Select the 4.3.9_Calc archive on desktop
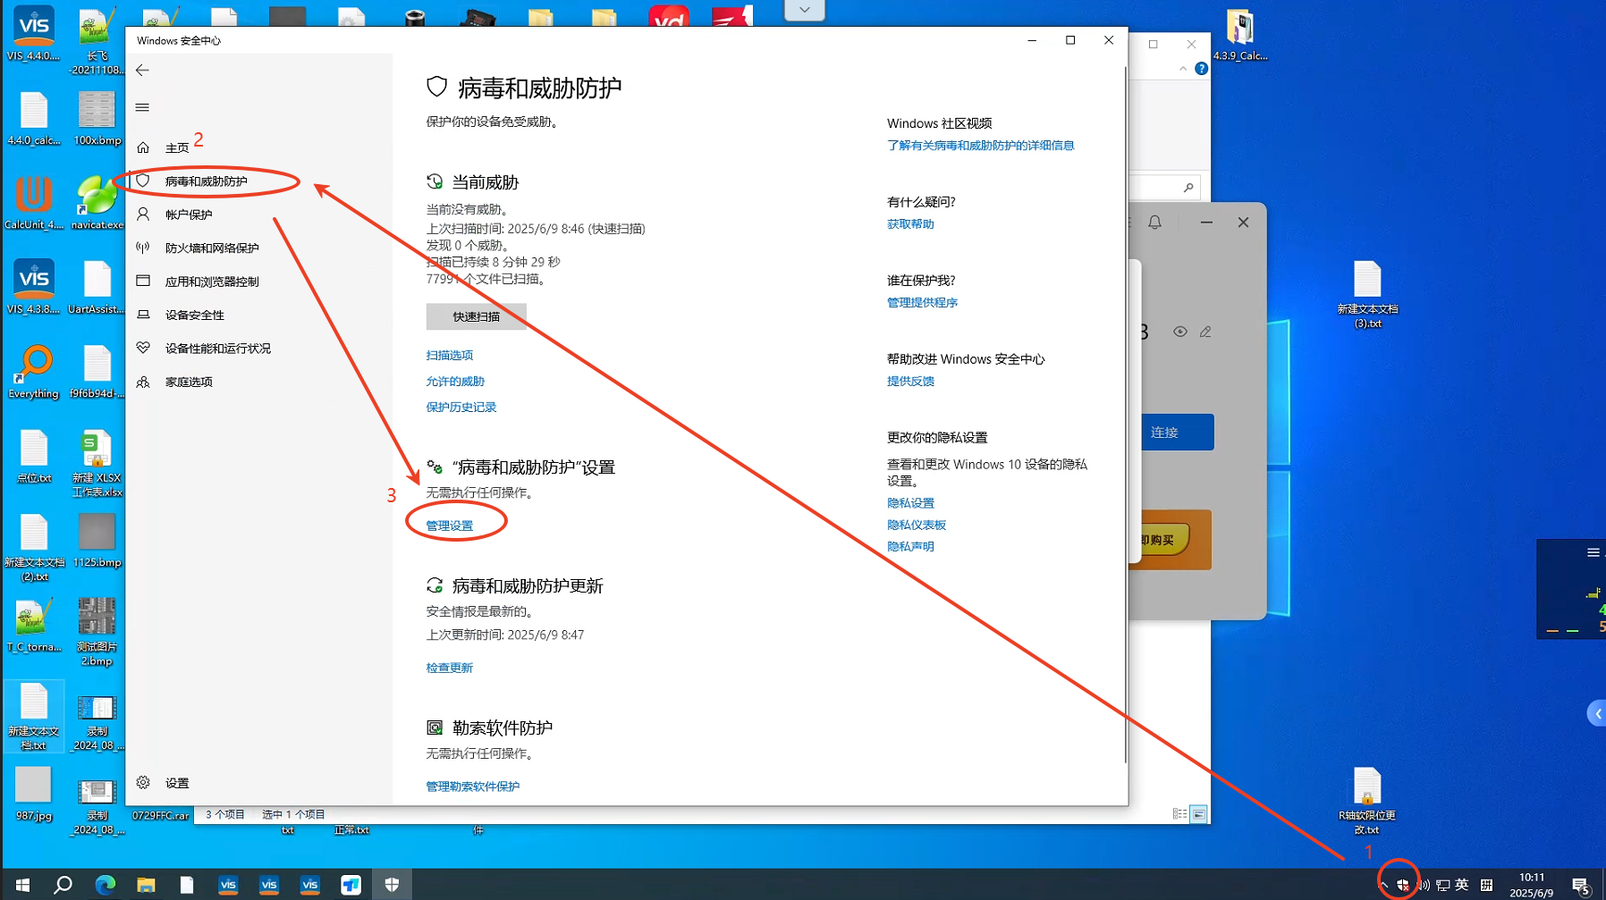 pyautogui.click(x=1240, y=35)
